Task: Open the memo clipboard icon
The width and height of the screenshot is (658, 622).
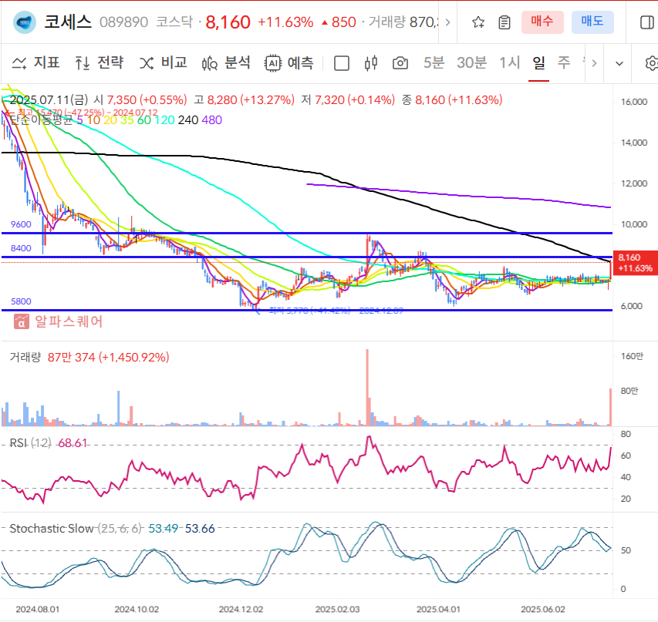Action: point(504,22)
